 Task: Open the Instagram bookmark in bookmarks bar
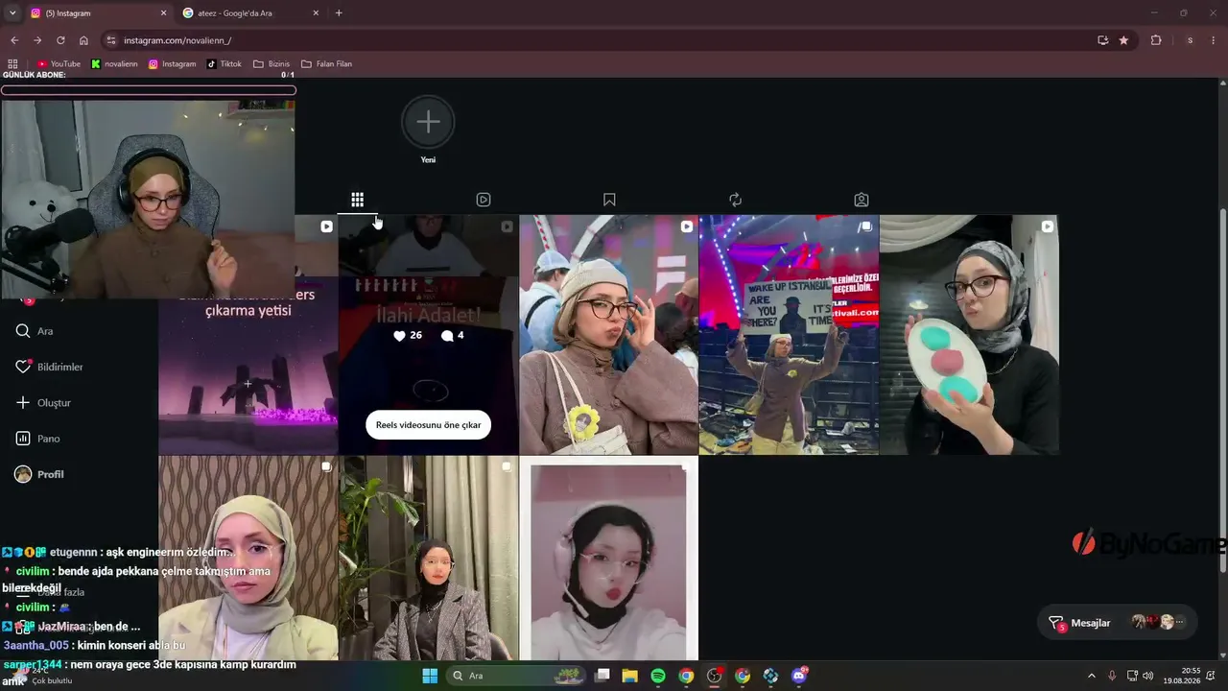(173, 64)
